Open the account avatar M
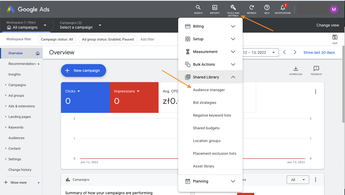 coord(334,9)
